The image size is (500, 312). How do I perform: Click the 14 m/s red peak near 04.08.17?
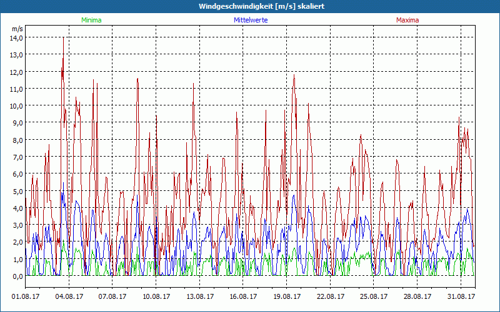click(x=64, y=38)
